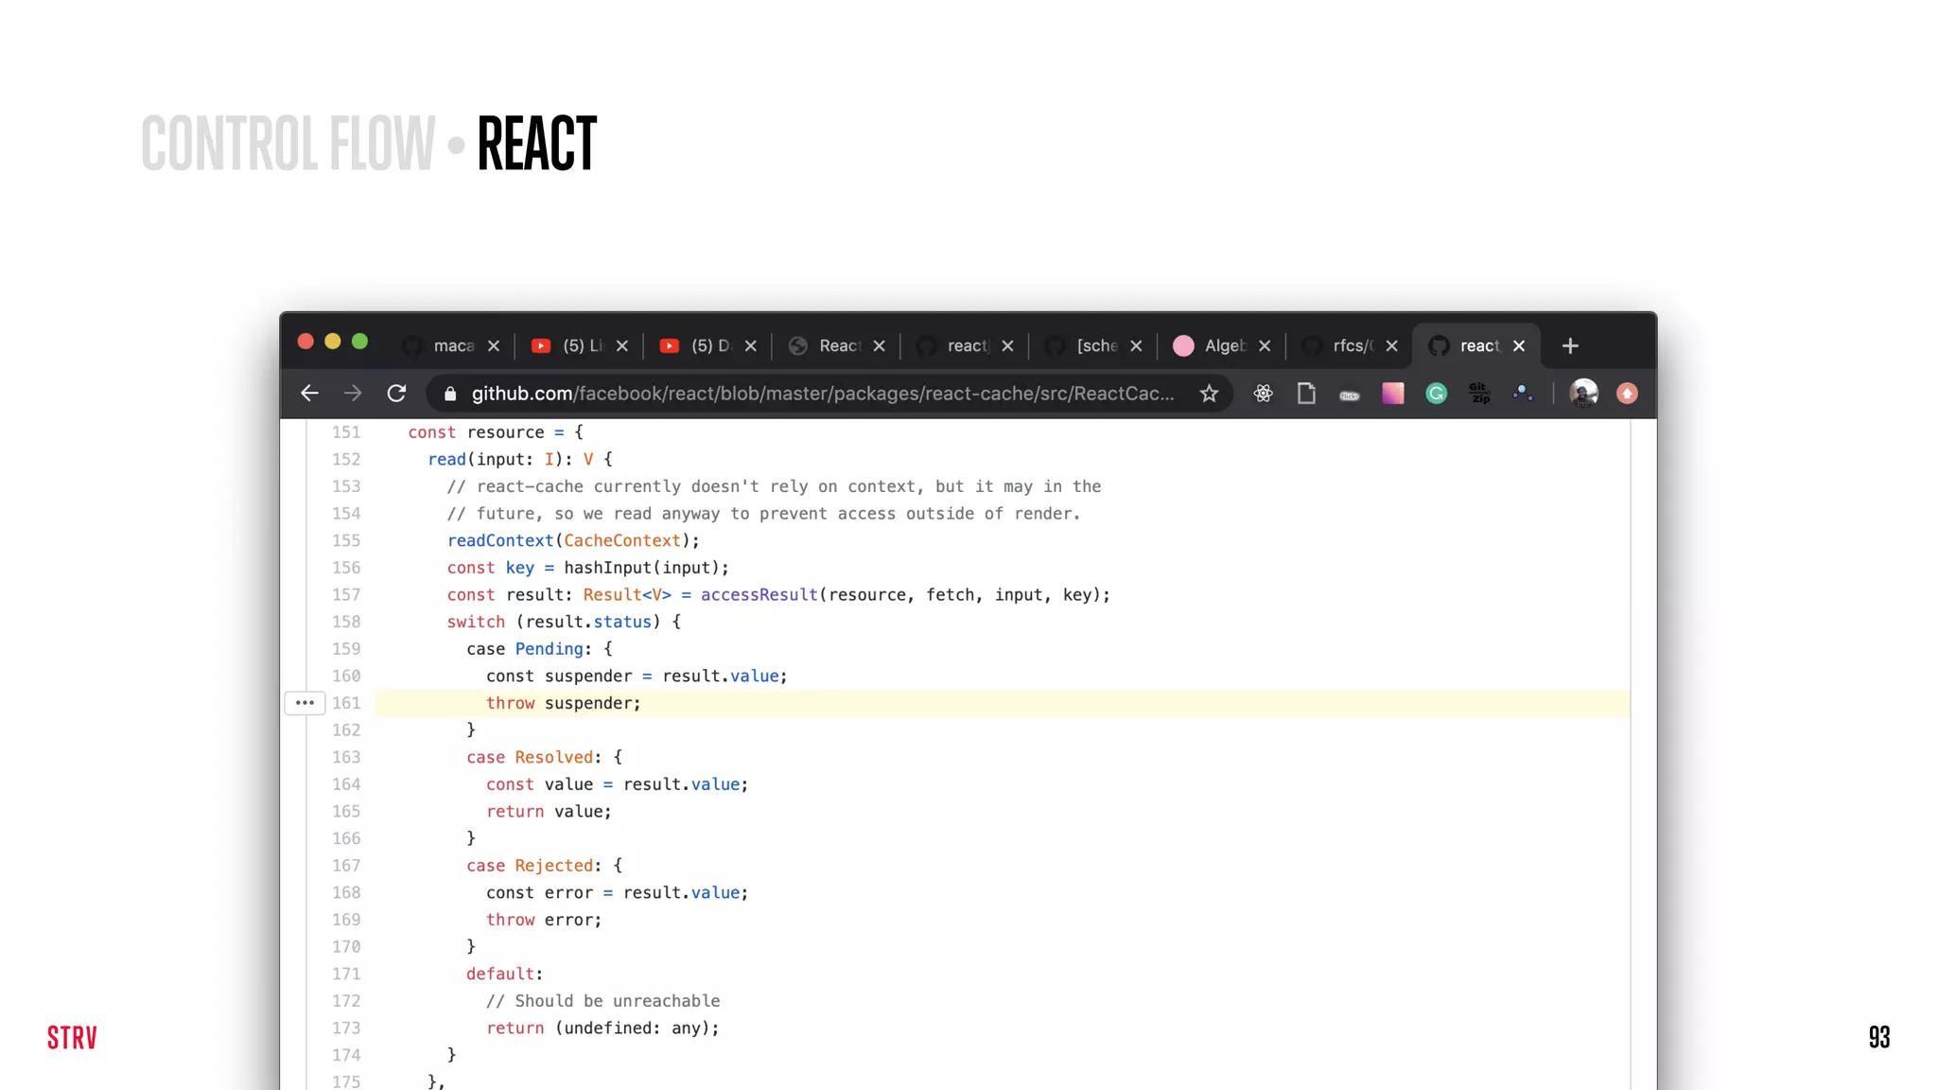Close the active 'react' tab

click(x=1519, y=346)
